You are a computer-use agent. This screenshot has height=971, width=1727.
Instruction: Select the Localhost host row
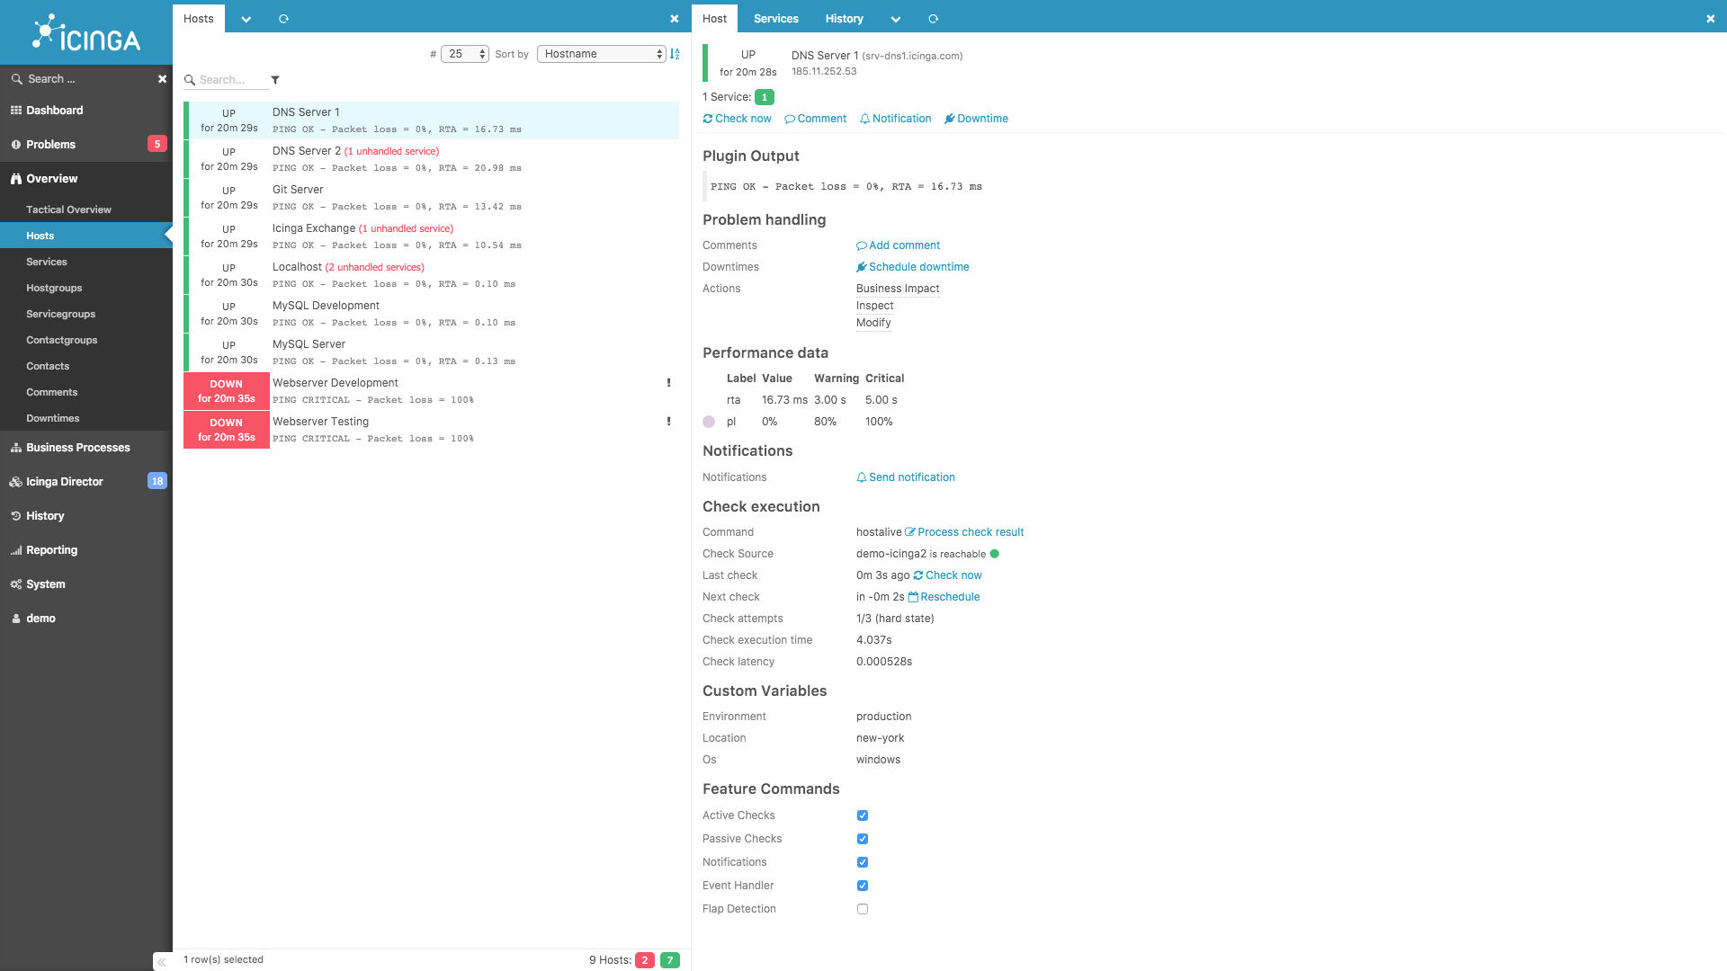click(x=431, y=275)
